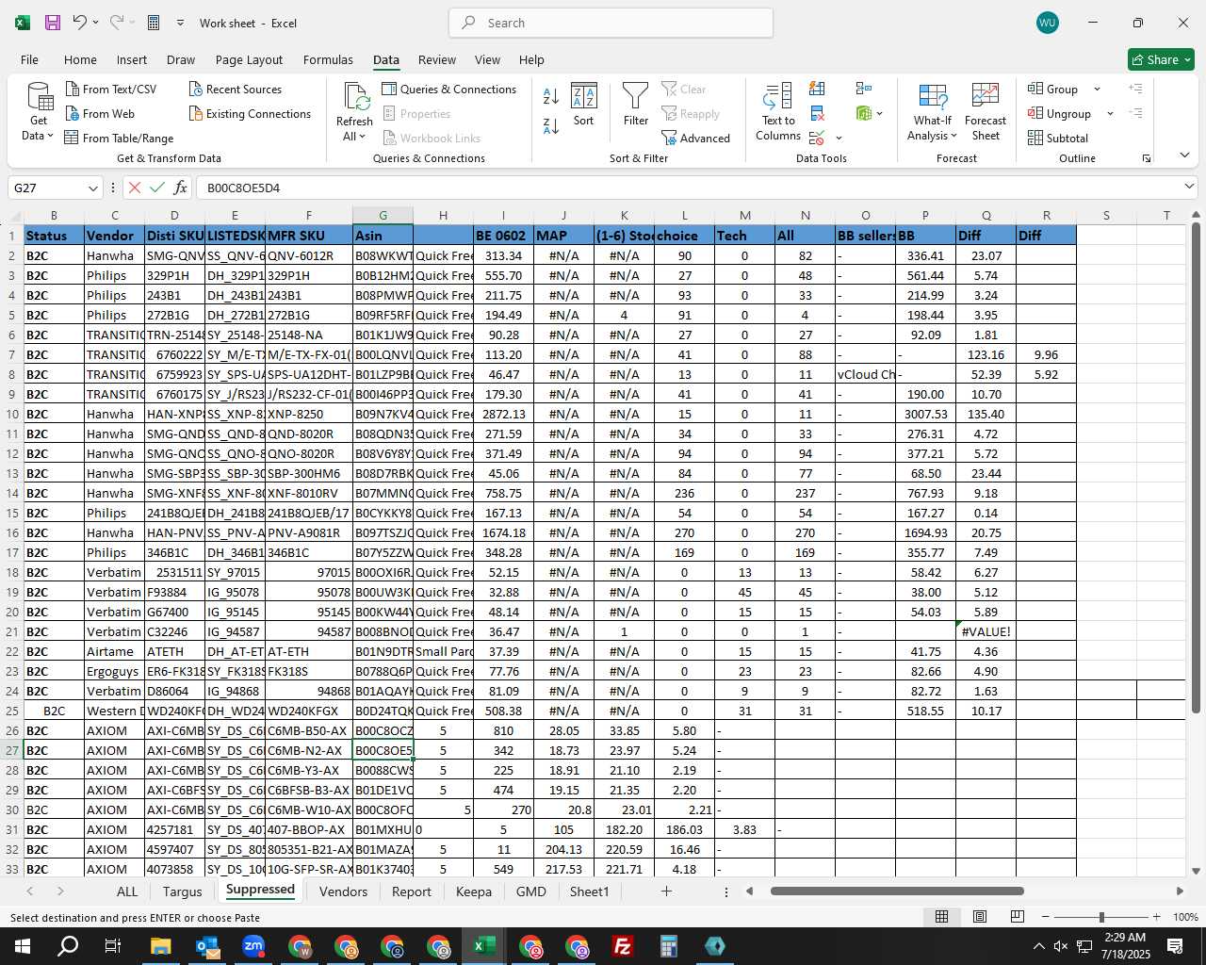The width and height of the screenshot is (1206, 965).
Task: Open Customize Quick Access Toolbar dropdown
Action: (x=180, y=23)
